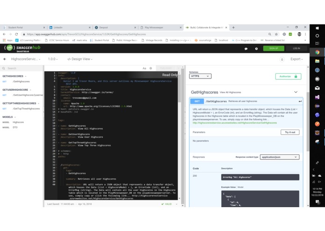
Task: Open the azurewebsites GetHighscores link
Action: click(235, 123)
